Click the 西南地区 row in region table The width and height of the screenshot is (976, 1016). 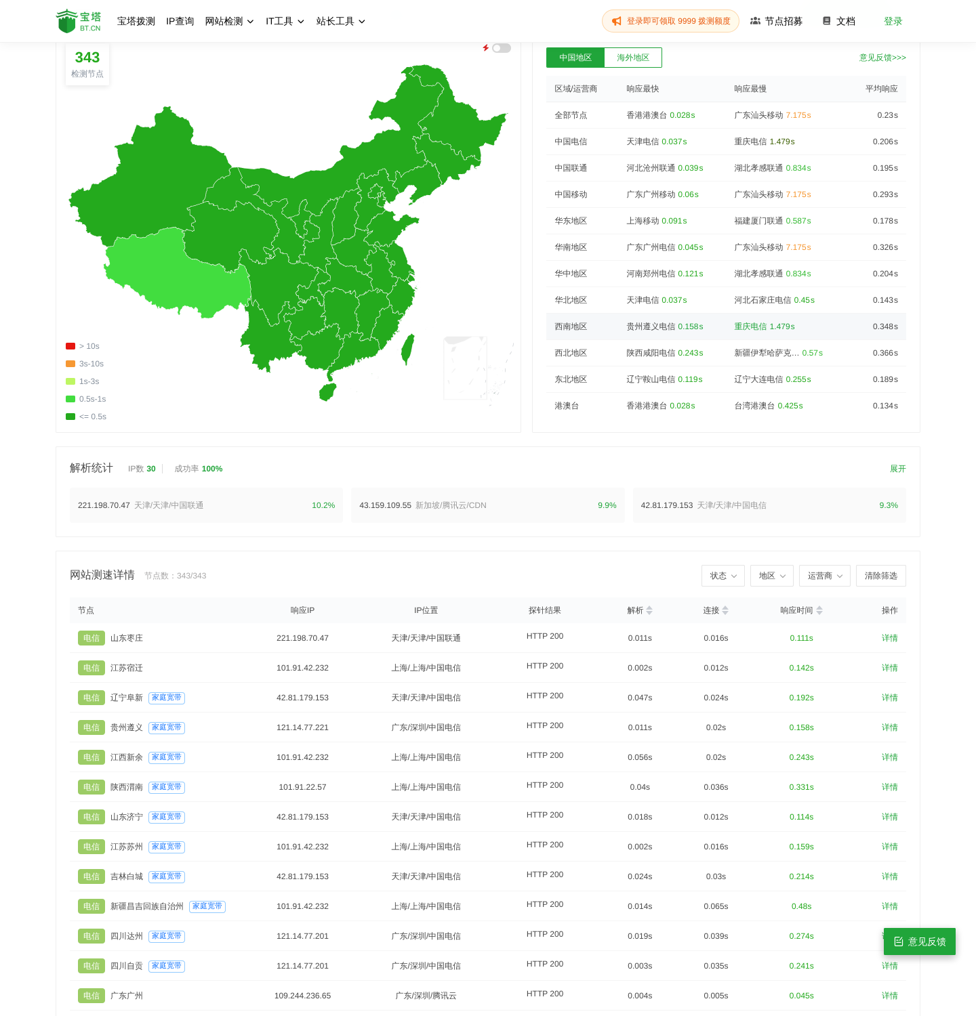pyautogui.click(x=726, y=326)
